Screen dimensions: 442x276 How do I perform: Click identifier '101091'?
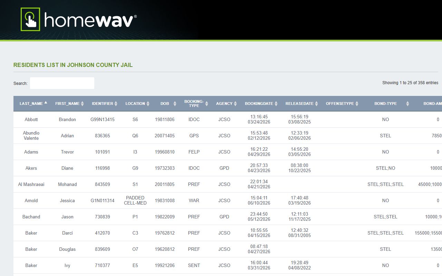[x=103, y=152]
